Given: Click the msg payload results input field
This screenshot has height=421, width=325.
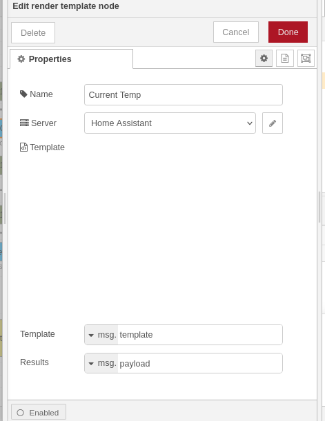Looking at the screenshot, I should tap(199, 363).
